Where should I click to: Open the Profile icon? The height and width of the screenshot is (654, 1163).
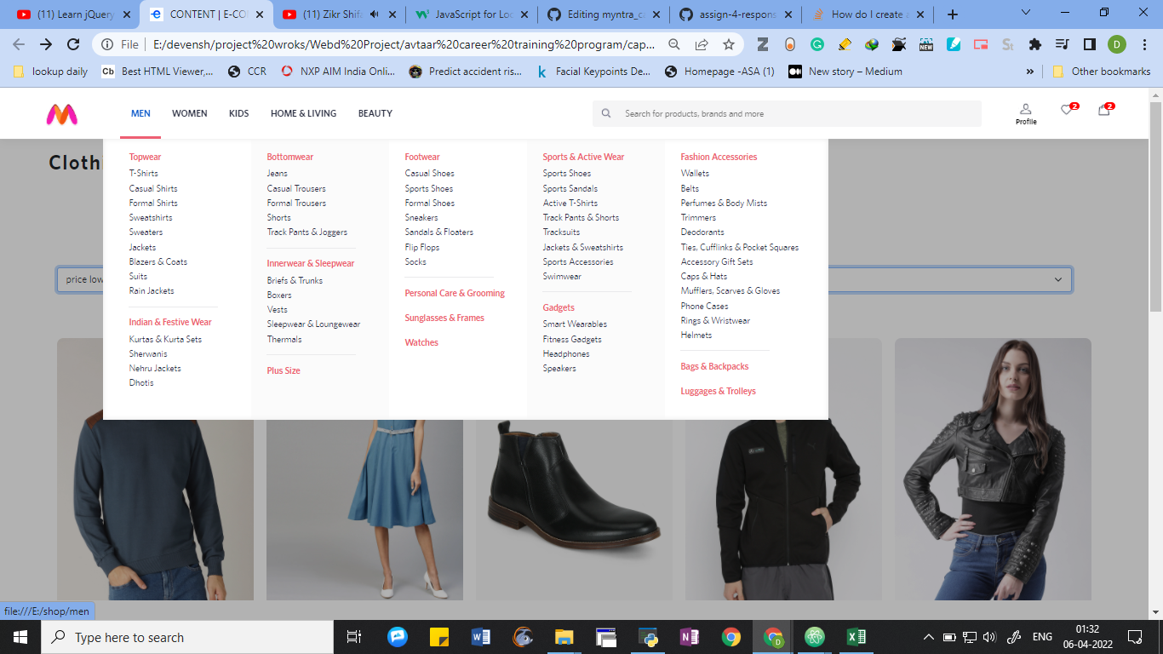[1025, 110]
